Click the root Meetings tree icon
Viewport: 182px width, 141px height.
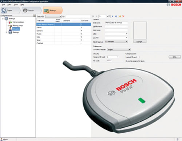click(6, 19)
